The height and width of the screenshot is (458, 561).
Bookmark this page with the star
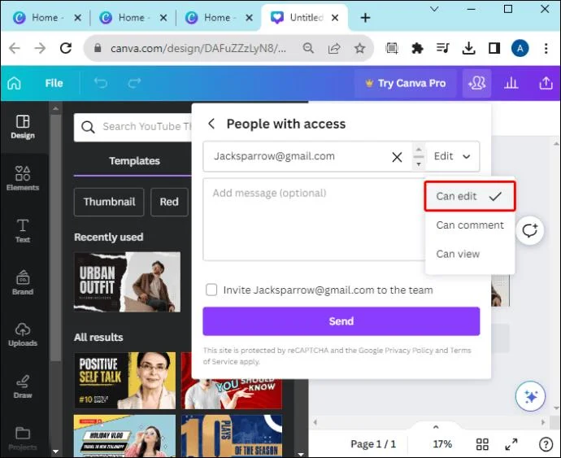coord(359,48)
